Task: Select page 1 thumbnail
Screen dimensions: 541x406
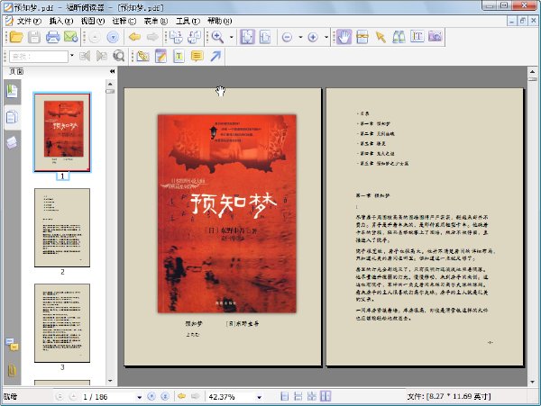Action: click(x=62, y=132)
